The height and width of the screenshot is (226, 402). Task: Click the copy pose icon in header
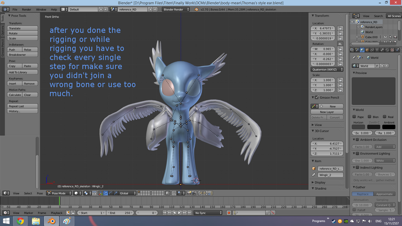(200, 193)
